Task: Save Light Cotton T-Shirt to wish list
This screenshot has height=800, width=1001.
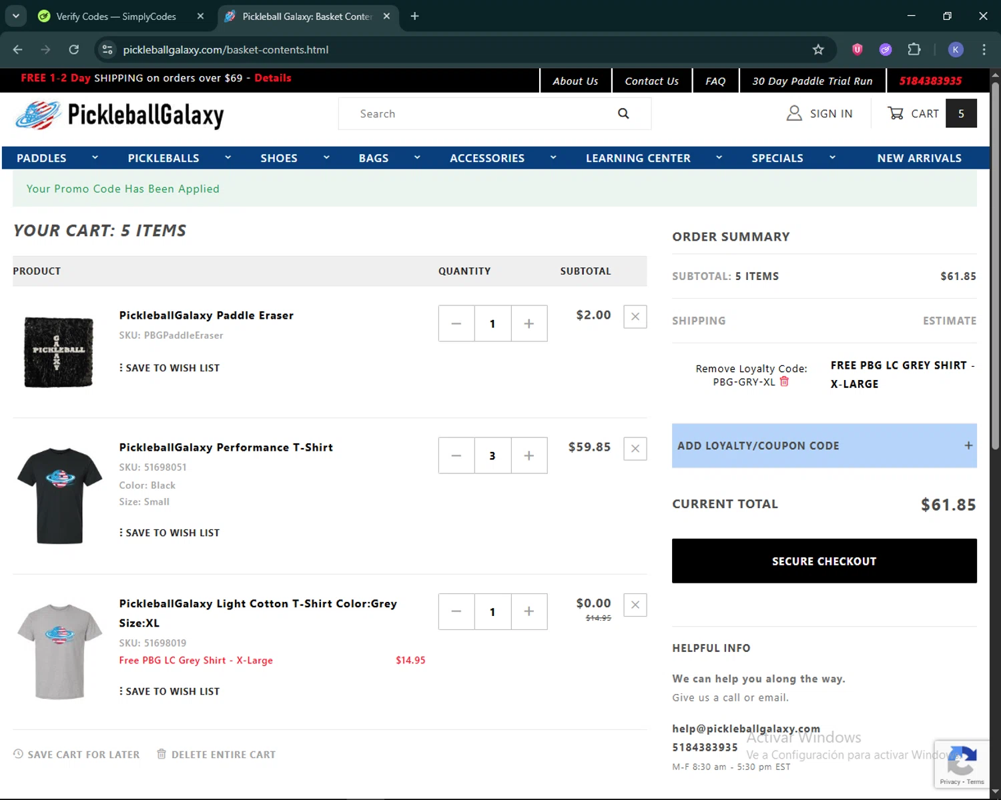Action: pyautogui.click(x=170, y=691)
